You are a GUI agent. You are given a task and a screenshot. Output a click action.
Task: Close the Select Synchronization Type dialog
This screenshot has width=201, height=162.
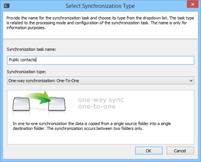click(x=193, y=4)
